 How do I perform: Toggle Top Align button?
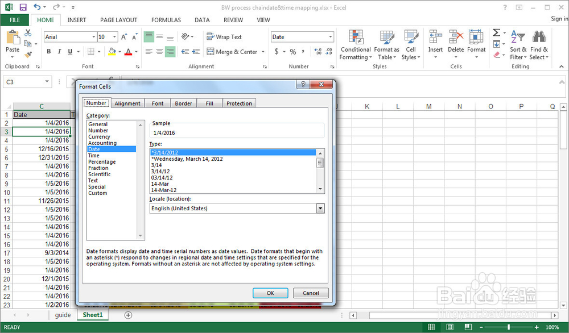pos(149,36)
